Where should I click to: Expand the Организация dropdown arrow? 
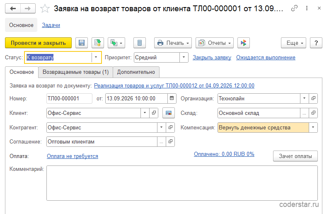(x=304, y=98)
